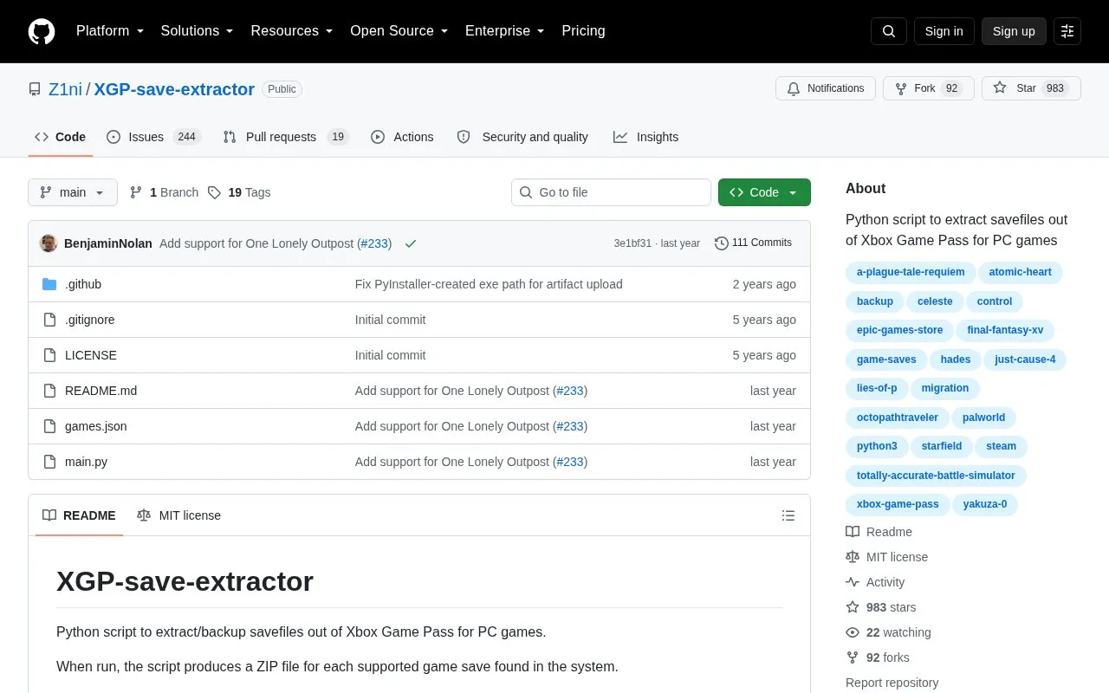
Task: Open the games.json file
Action: click(x=96, y=426)
